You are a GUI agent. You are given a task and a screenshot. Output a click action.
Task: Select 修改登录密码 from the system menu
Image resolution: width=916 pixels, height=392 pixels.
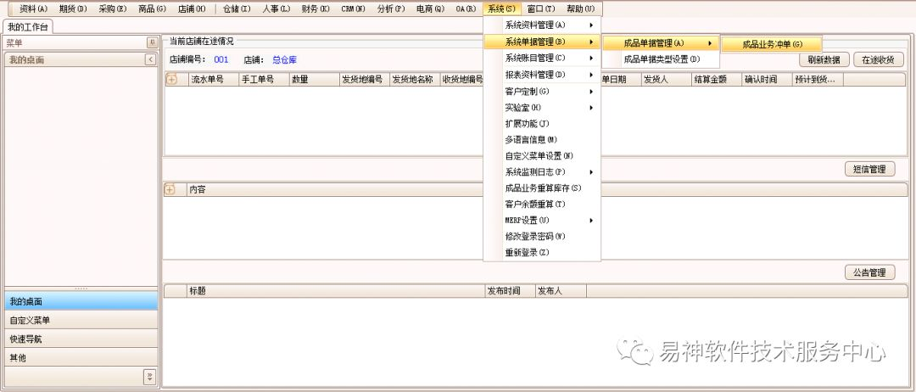click(534, 236)
